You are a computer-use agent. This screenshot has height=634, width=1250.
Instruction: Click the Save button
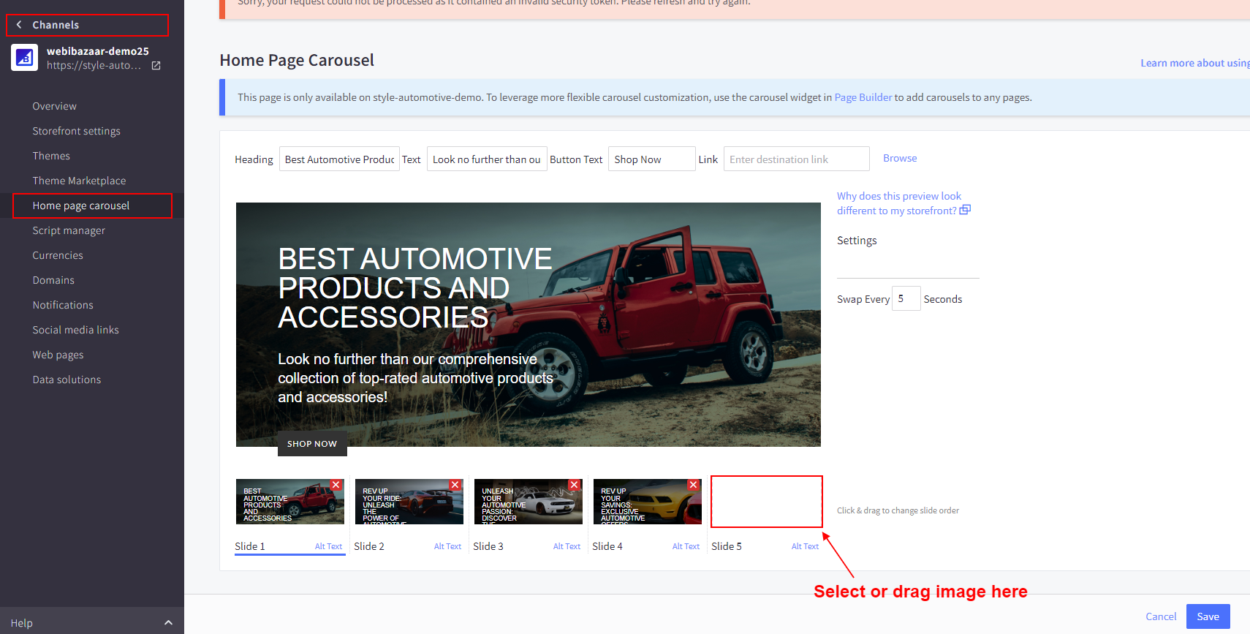pyautogui.click(x=1208, y=616)
